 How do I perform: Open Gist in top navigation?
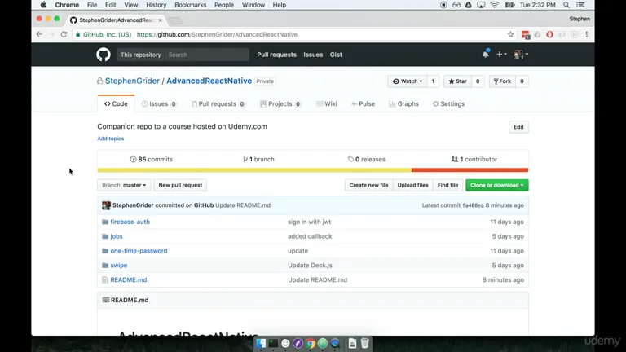click(x=336, y=55)
